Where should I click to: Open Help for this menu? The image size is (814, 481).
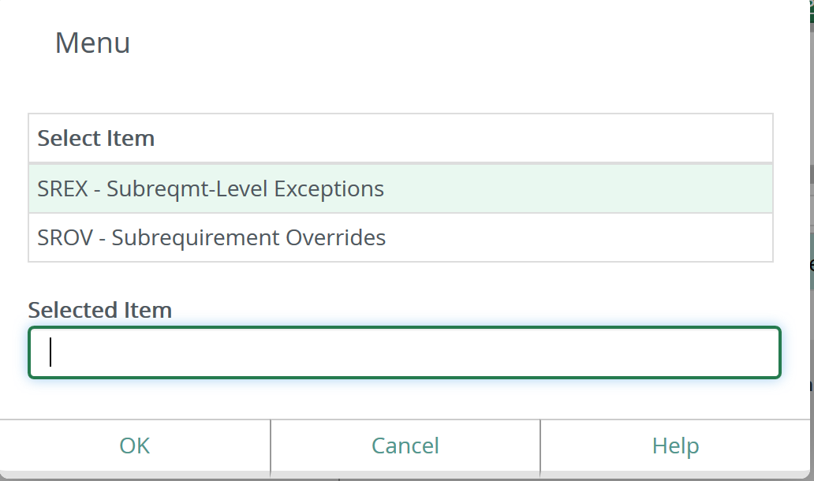coord(675,446)
